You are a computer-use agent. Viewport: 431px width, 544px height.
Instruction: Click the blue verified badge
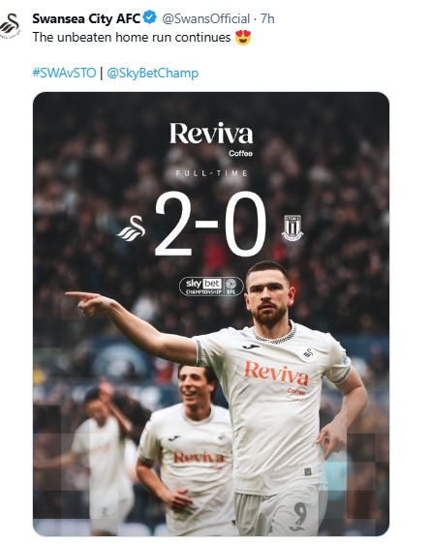[150, 17]
